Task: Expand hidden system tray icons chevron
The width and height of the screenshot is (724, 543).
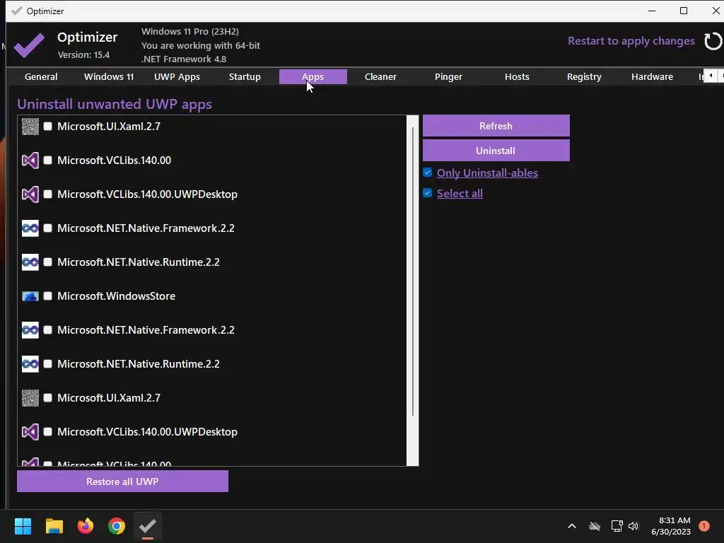Action: click(x=571, y=526)
